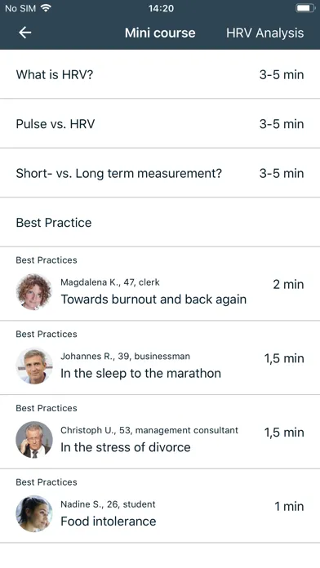Screen dimensions: 320x568
Task: Open the What is HRV? lesson
Action: pos(160,74)
